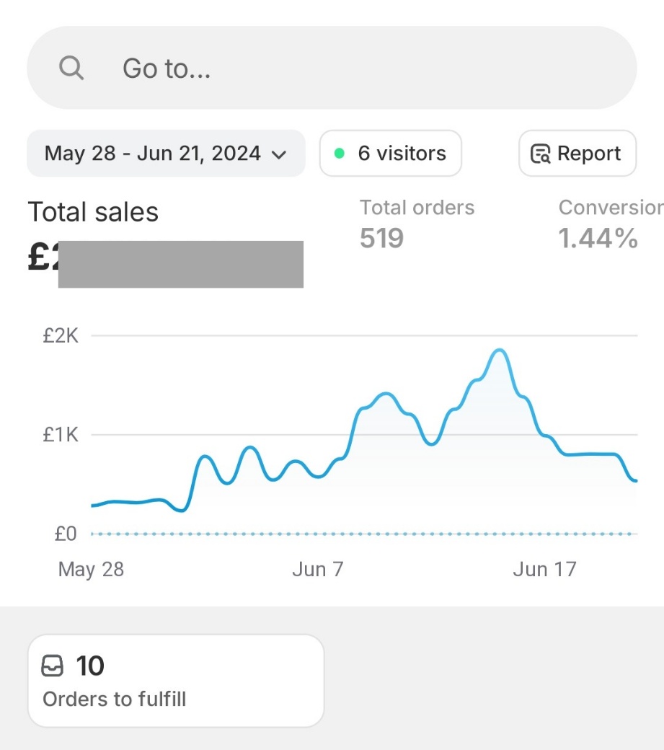Image resolution: width=664 pixels, height=750 pixels.
Task: Click the £1K y-axis label
Action: (x=61, y=435)
